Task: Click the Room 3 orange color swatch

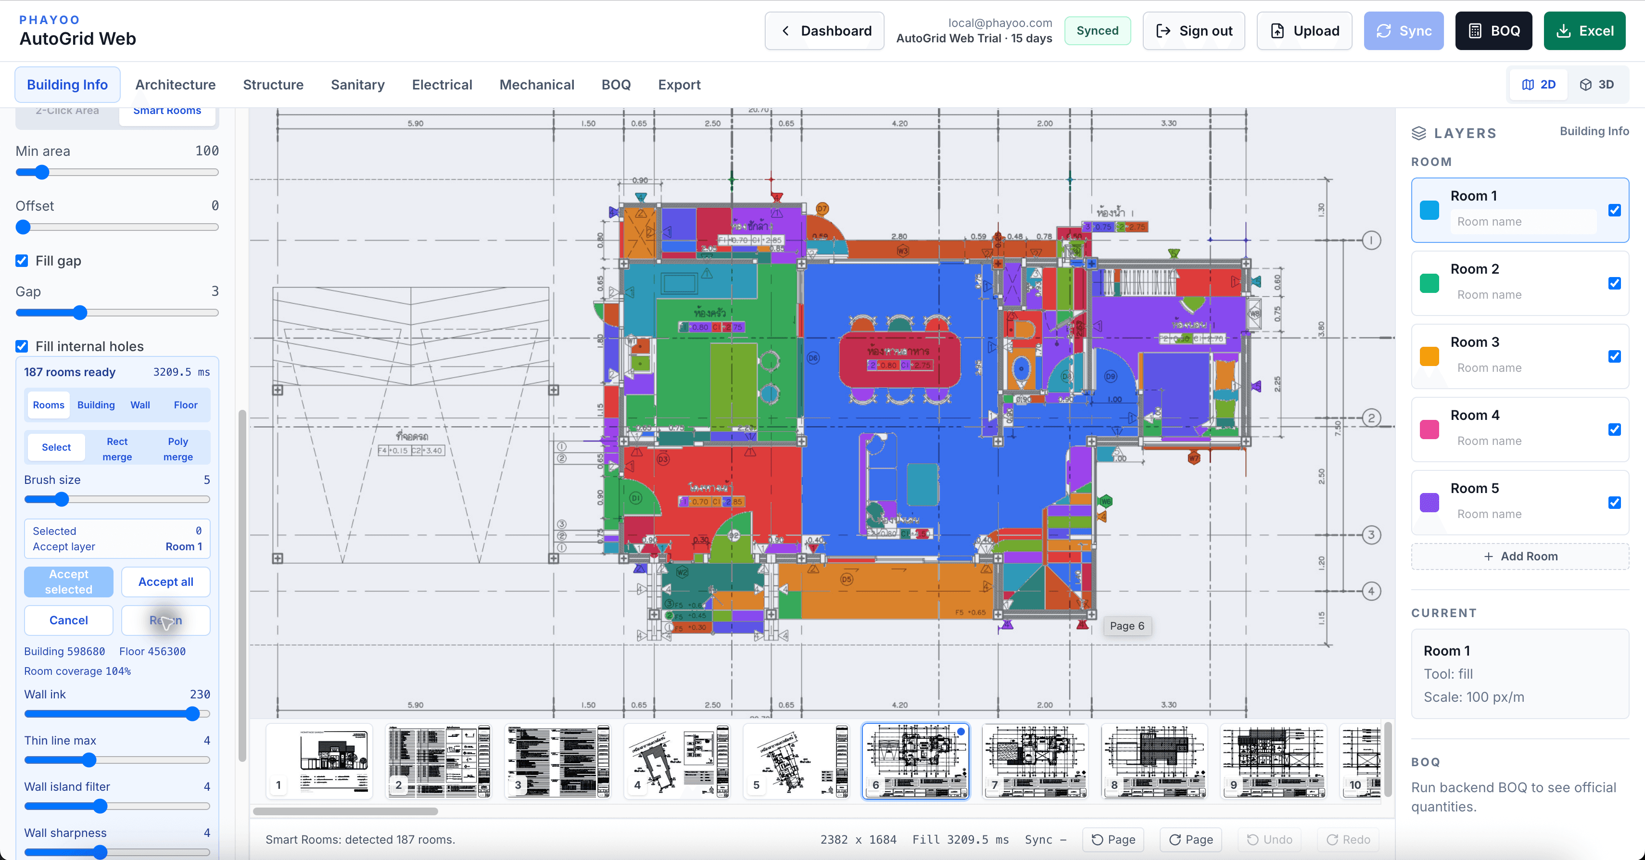Action: [x=1429, y=356]
